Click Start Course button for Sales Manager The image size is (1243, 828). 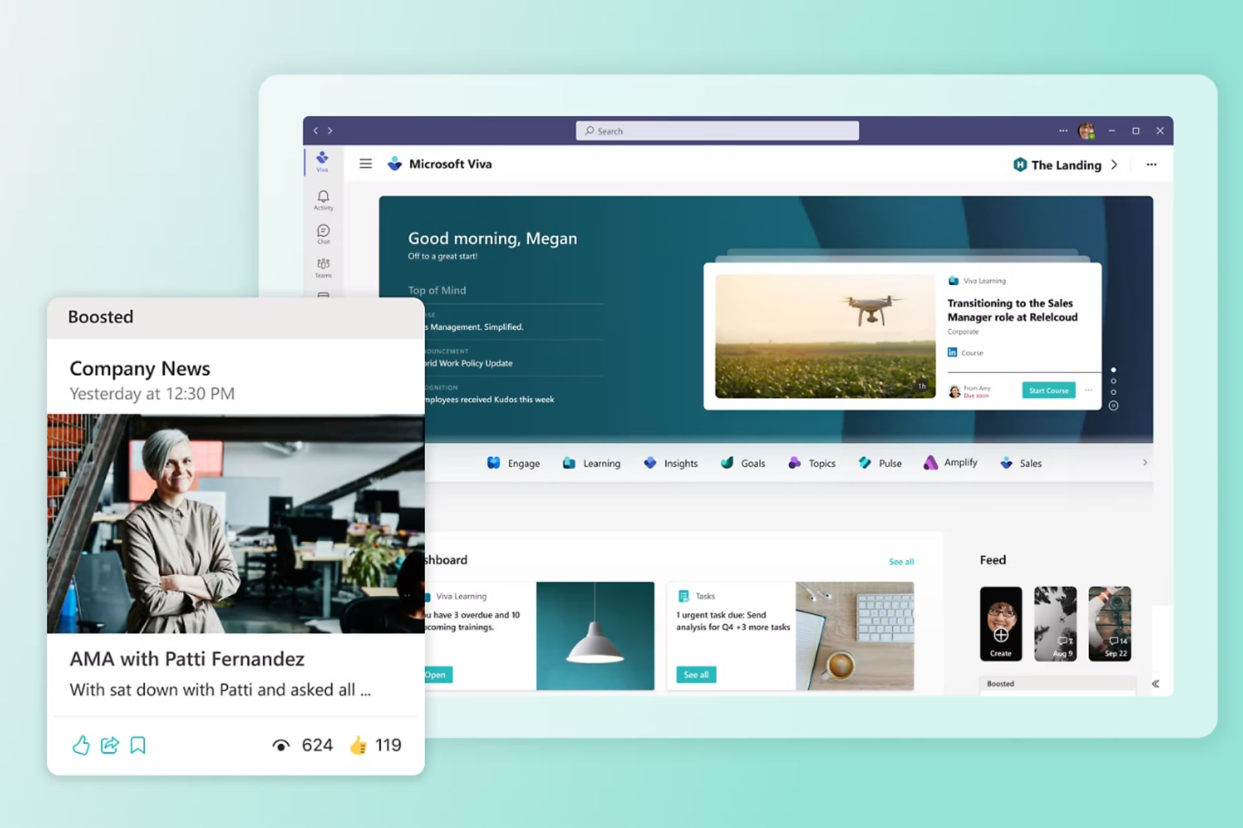1048,389
